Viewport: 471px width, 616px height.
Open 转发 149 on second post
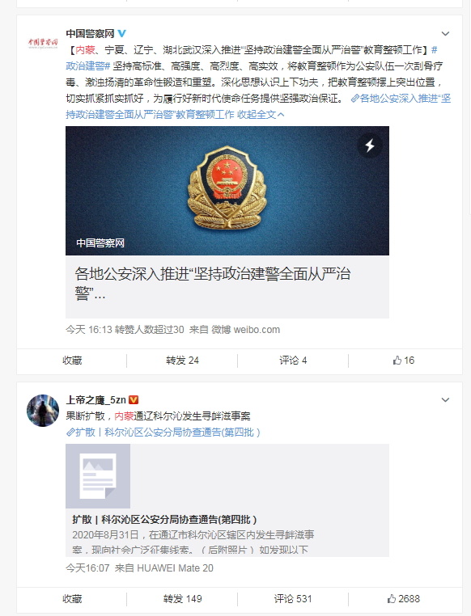182,599
